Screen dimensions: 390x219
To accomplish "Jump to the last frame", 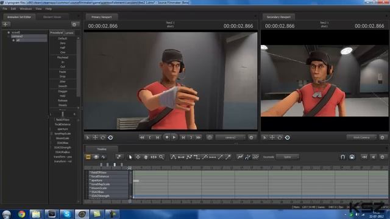I will pos(199,137).
